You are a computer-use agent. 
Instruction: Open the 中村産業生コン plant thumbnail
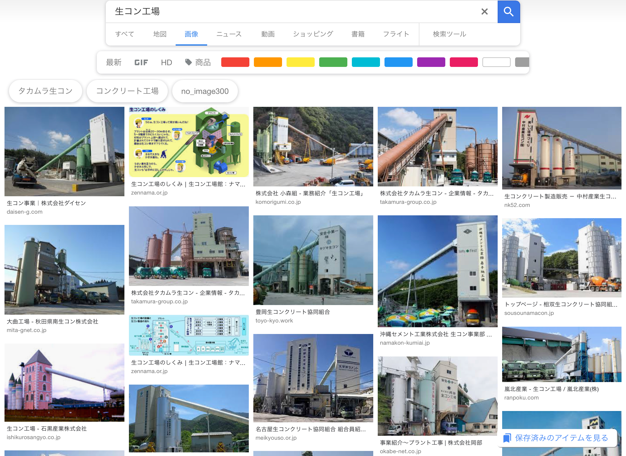coord(562,148)
